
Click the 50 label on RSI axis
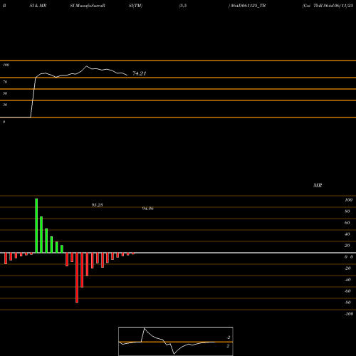pos(5,93)
